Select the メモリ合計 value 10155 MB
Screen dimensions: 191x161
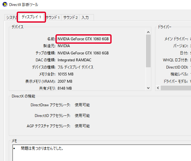[66, 74]
